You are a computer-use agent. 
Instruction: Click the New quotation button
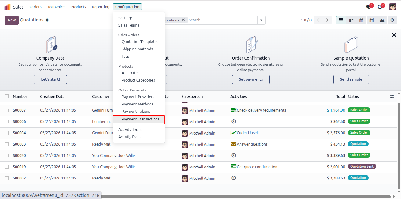pos(12,20)
